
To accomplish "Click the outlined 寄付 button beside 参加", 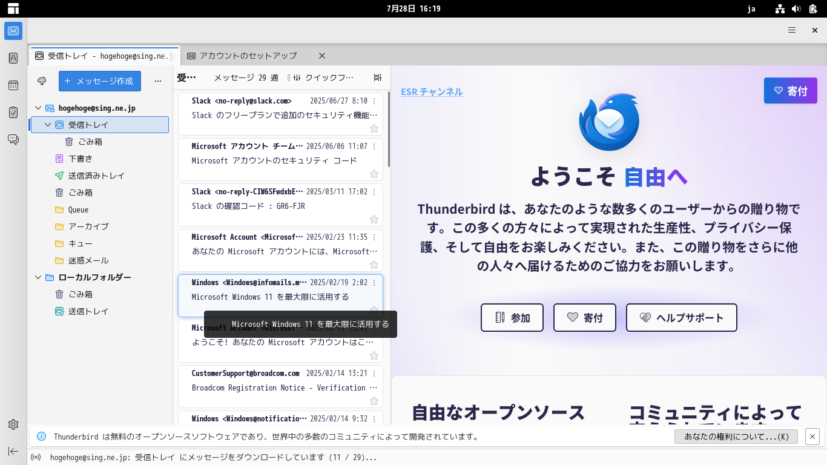I will [x=585, y=318].
